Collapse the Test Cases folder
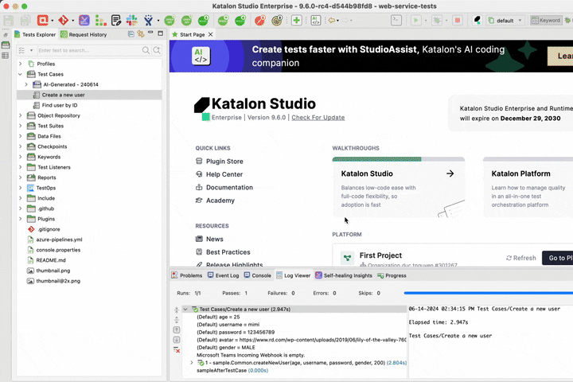The image size is (573, 382). pos(21,74)
